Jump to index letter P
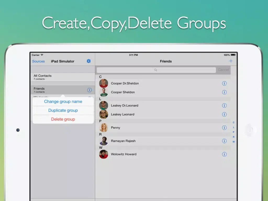This screenshot has height=201, width=268. pos(233,132)
